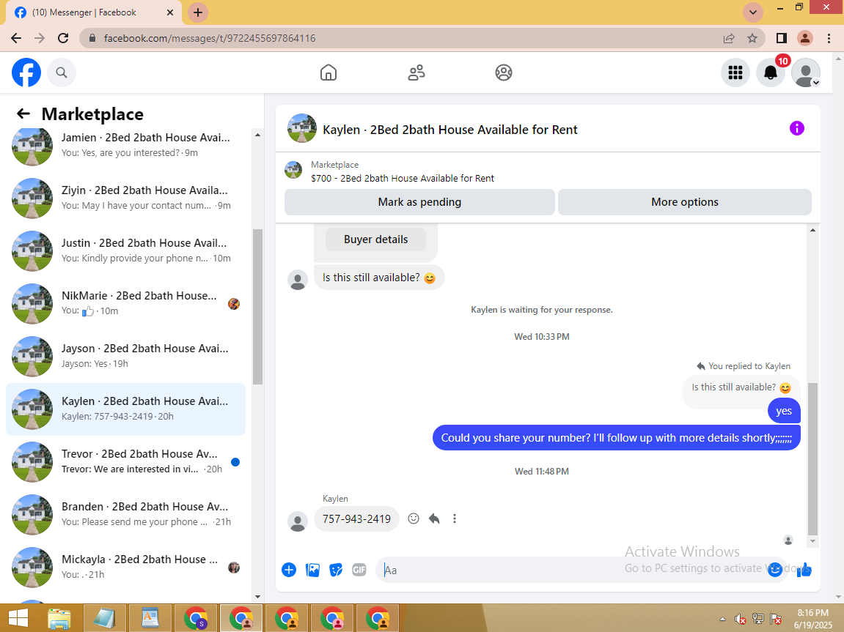This screenshot has width=844, height=632.
Task: Open the Windows Start button
Action: pos(18,618)
